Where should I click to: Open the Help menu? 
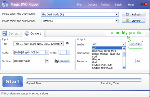click(x=131, y=5)
